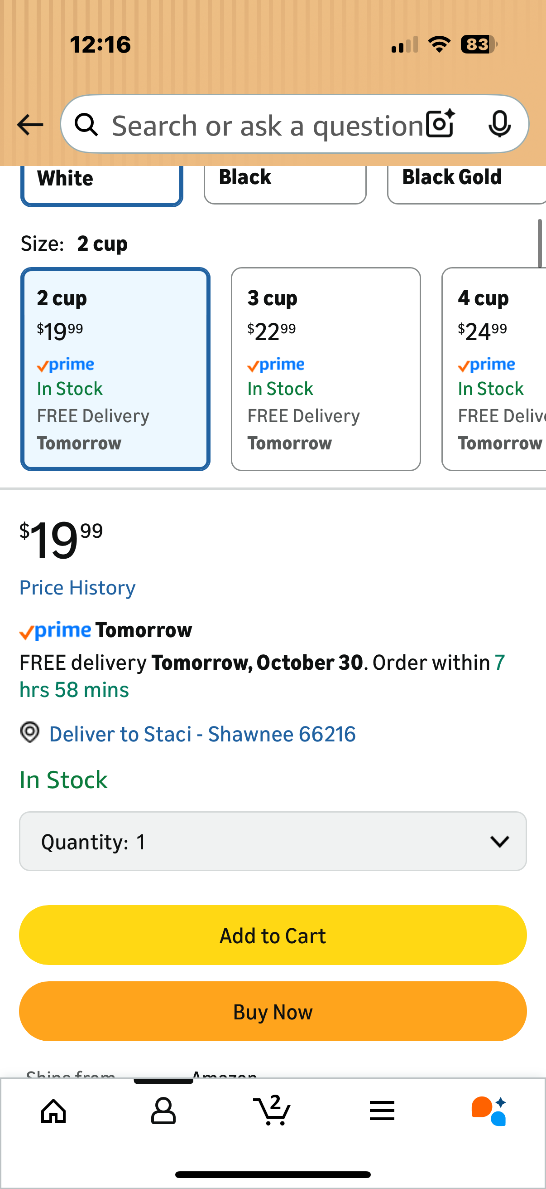
Task: Open the shopping cart icon
Action: (x=272, y=1110)
